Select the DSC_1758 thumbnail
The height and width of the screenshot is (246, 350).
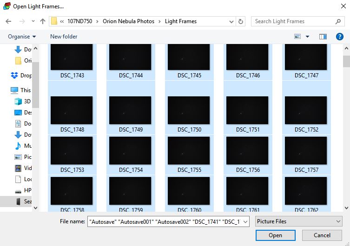pos(72,191)
